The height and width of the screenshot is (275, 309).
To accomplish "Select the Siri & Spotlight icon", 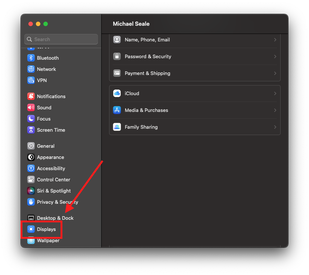I will [31, 191].
